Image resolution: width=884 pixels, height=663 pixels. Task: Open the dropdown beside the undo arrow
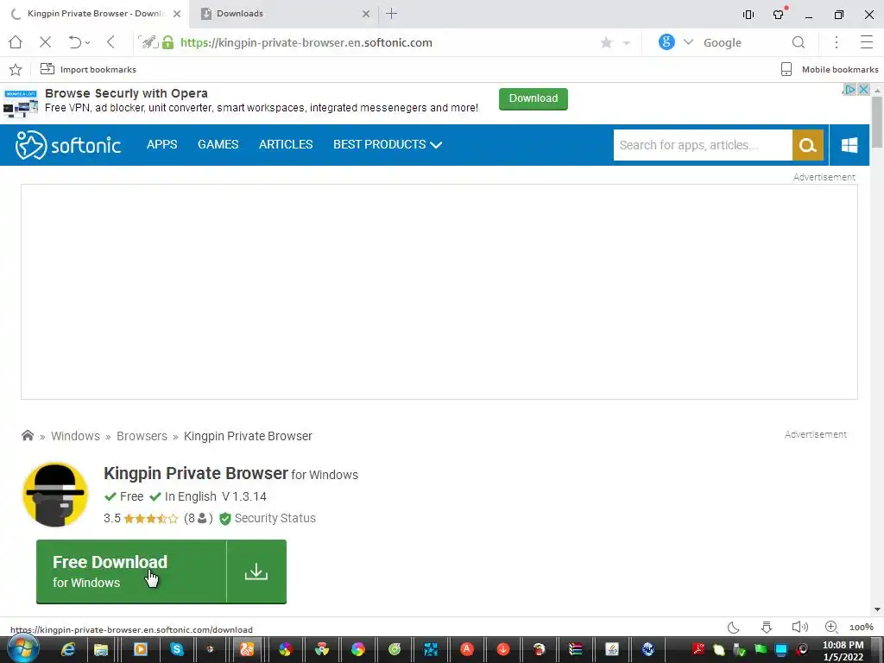click(x=88, y=43)
